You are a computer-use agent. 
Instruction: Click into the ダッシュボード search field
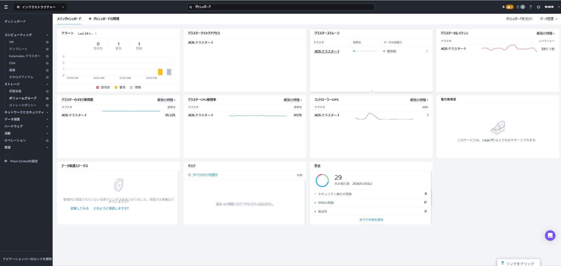(281, 7)
